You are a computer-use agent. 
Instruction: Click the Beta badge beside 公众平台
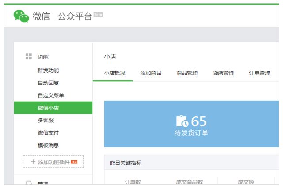point(98,14)
